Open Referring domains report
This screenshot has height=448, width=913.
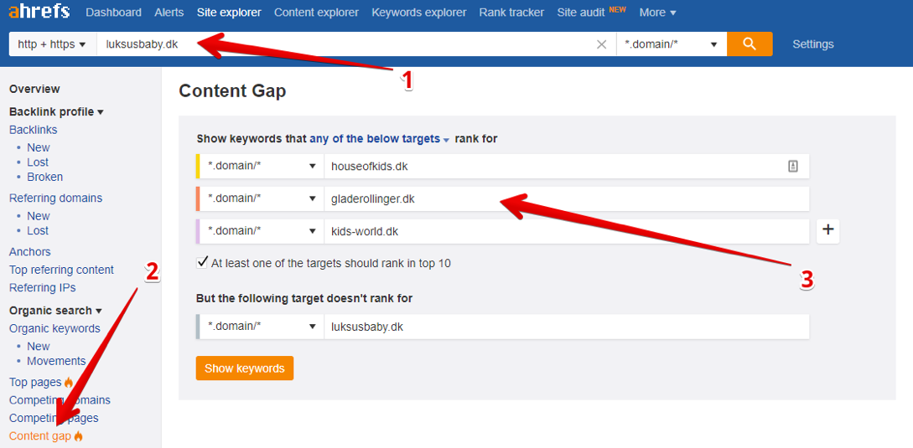pos(56,198)
